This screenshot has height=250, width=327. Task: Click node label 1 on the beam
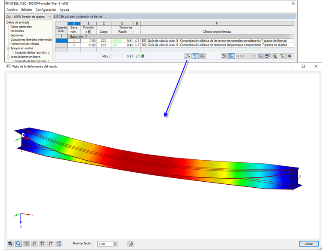23,135
